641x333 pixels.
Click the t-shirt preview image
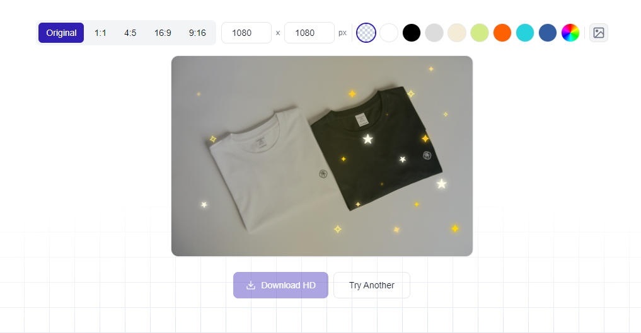pos(321,156)
